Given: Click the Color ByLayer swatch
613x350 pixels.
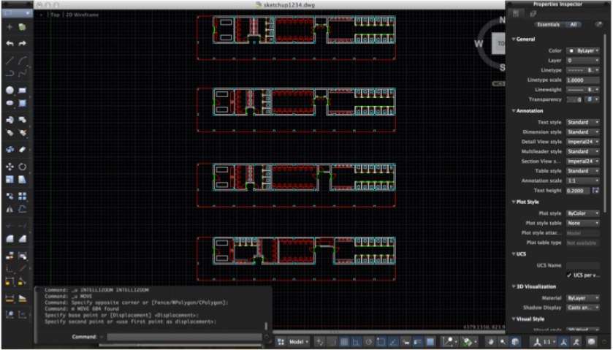Looking at the screenshot, I should click(583, 50).
